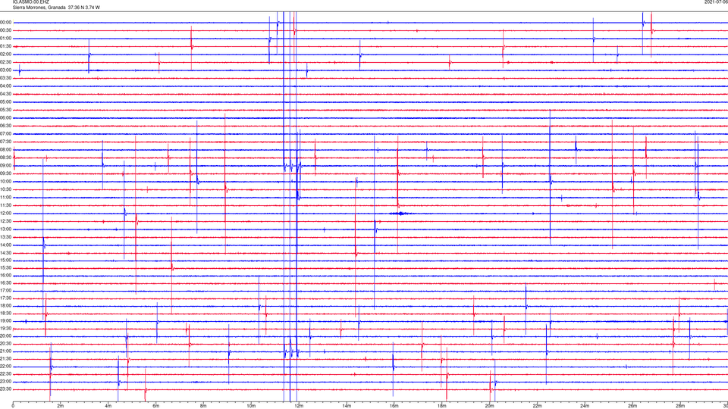The image size is (728, 409).
Task: Pick the 10m axis tick label
Action: [x=251, y=406]
